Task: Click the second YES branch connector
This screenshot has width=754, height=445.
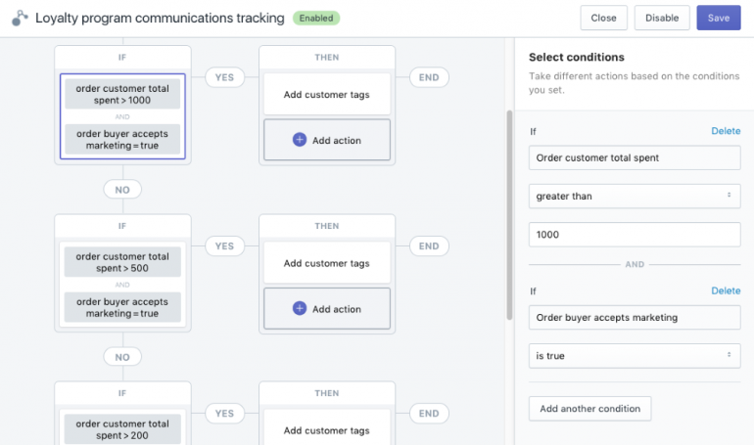Action: 224,246
